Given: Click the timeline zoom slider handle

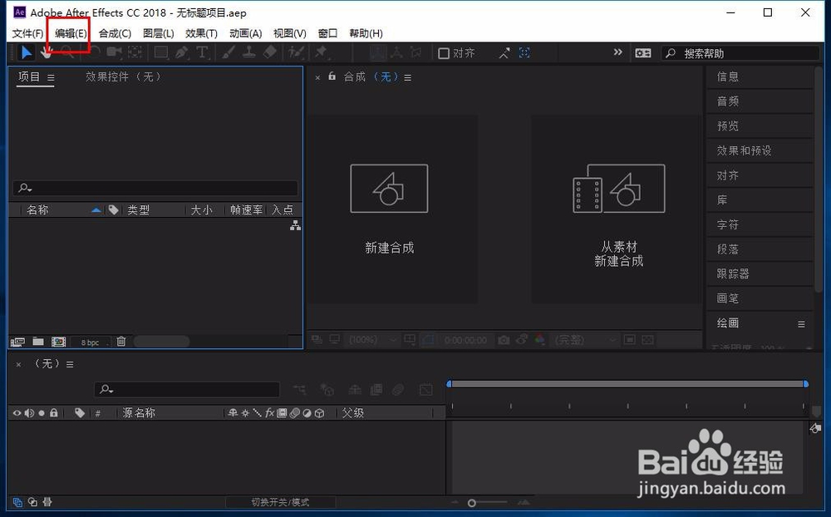Looking at the screenshot, I should [x=472, y=503].
